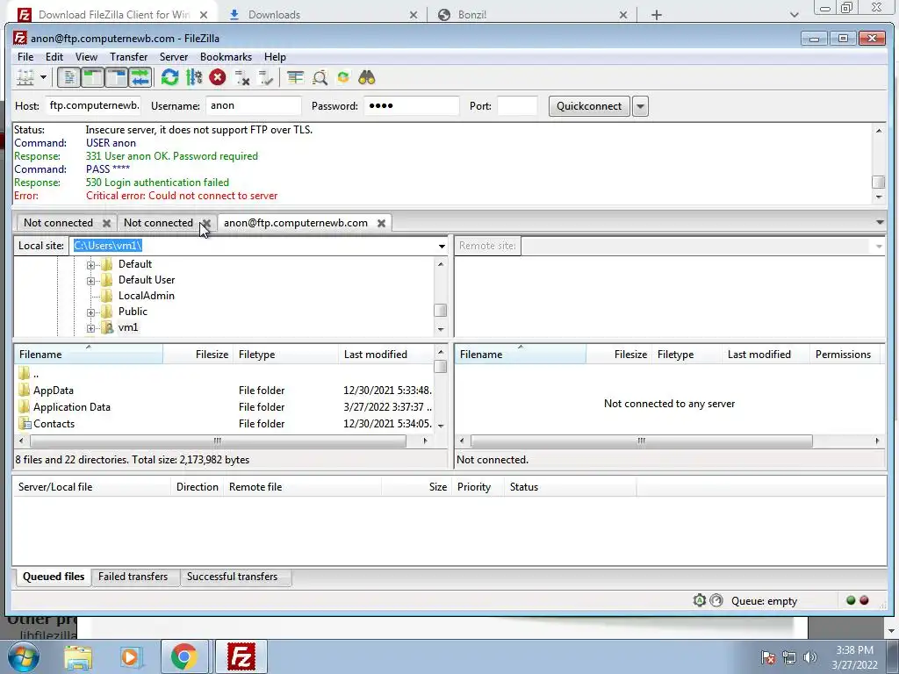Expand the Public folder tree node
Image resolution: width=899 pixels, height=674 pixels.
click(x=90, y=312)
